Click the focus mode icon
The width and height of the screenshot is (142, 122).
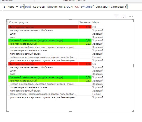pos(124,17)
